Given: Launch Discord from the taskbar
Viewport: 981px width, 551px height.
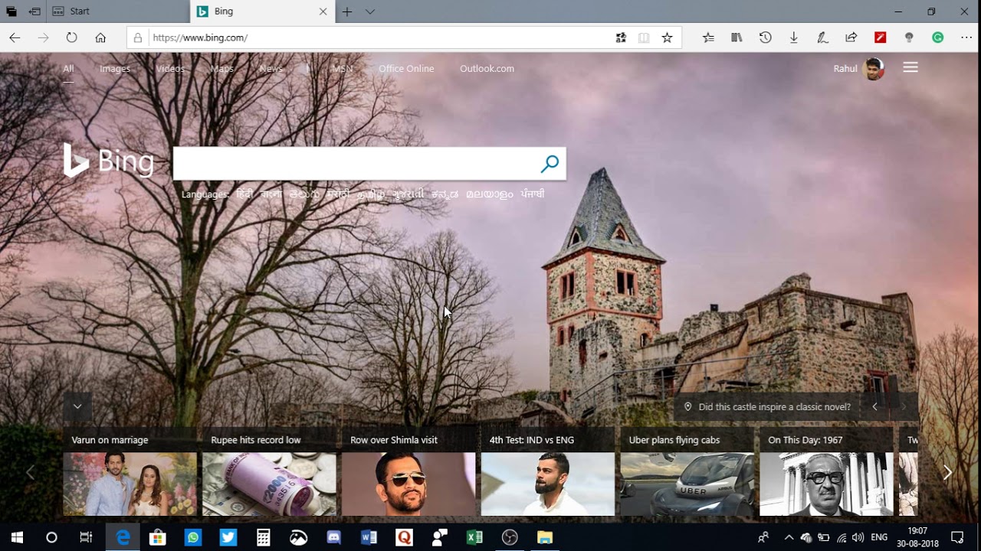Looking at the screenshot, I should [334, 537].
